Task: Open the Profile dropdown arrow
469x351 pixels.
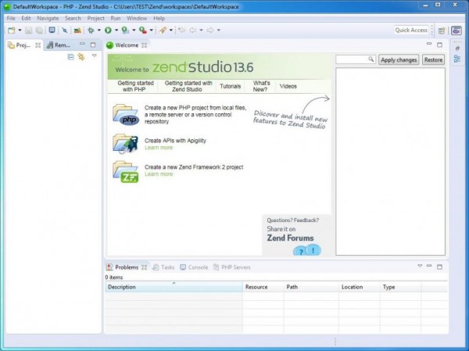Action: (x=134, y=30)
